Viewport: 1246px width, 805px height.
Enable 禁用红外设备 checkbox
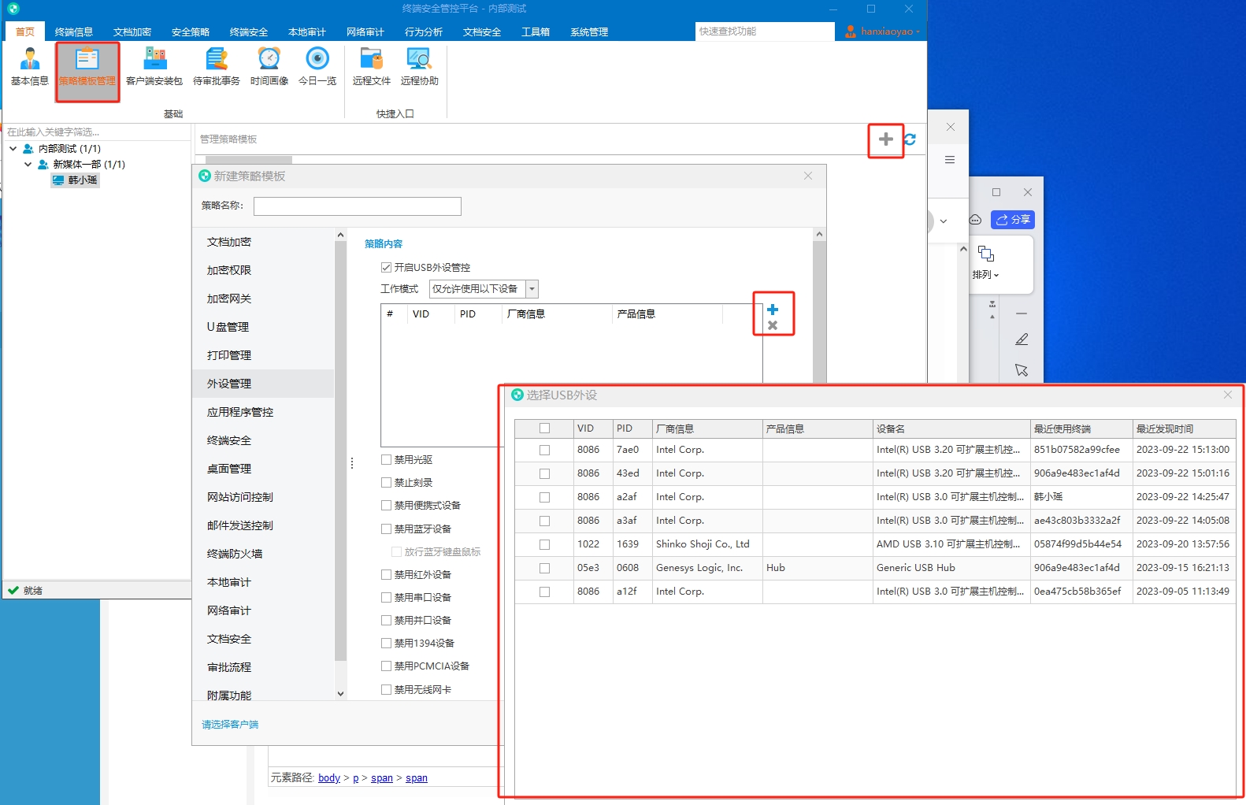click(x=386, y=575)
